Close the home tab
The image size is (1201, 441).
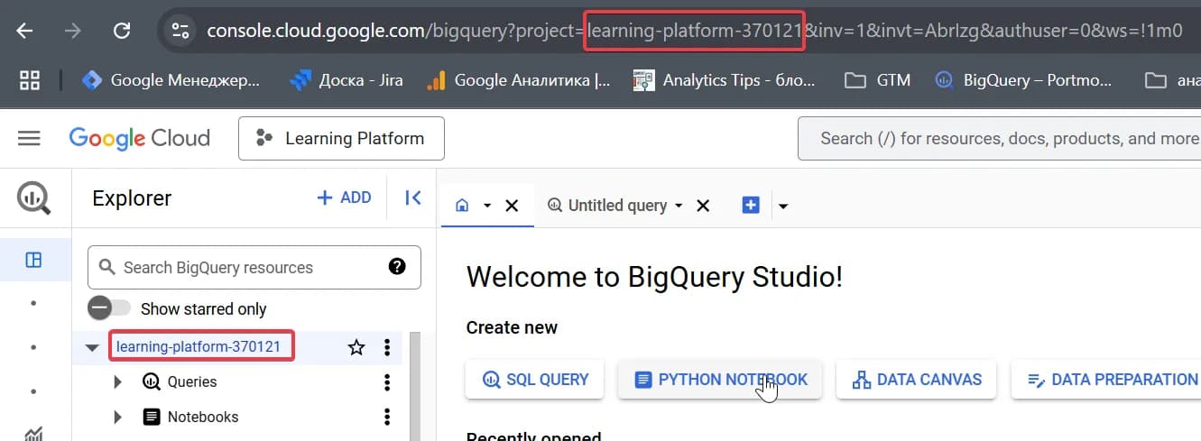tap(512, 206)
